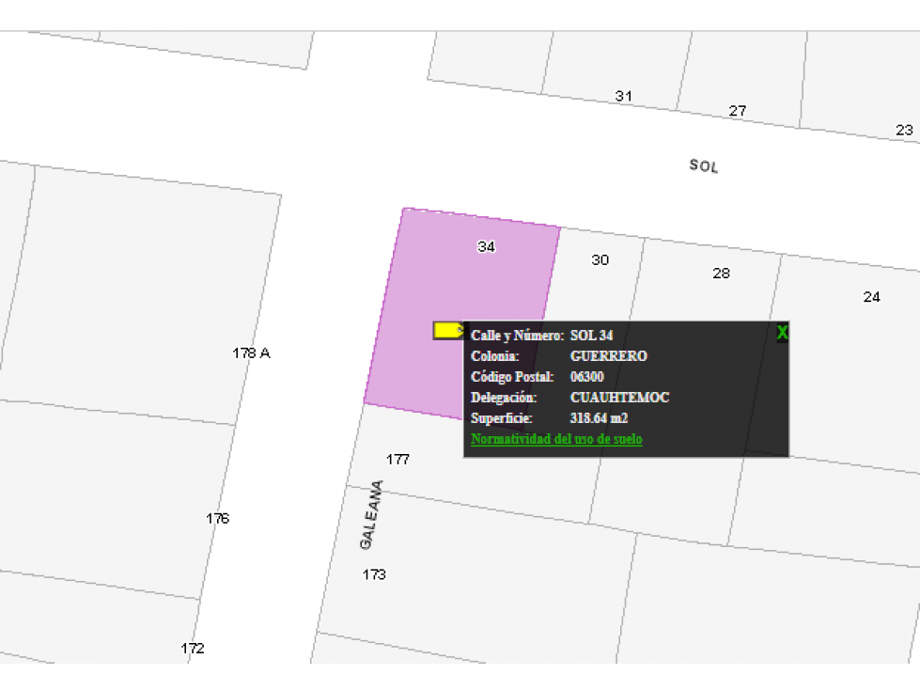920x690 pixels.
Task: Select lot number 177 on the map
Action: coord(398,460)
